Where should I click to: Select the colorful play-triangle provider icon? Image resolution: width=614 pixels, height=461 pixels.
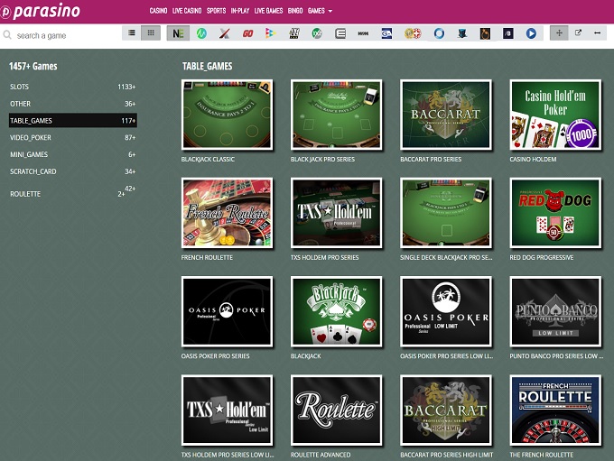tap(270, 33)
